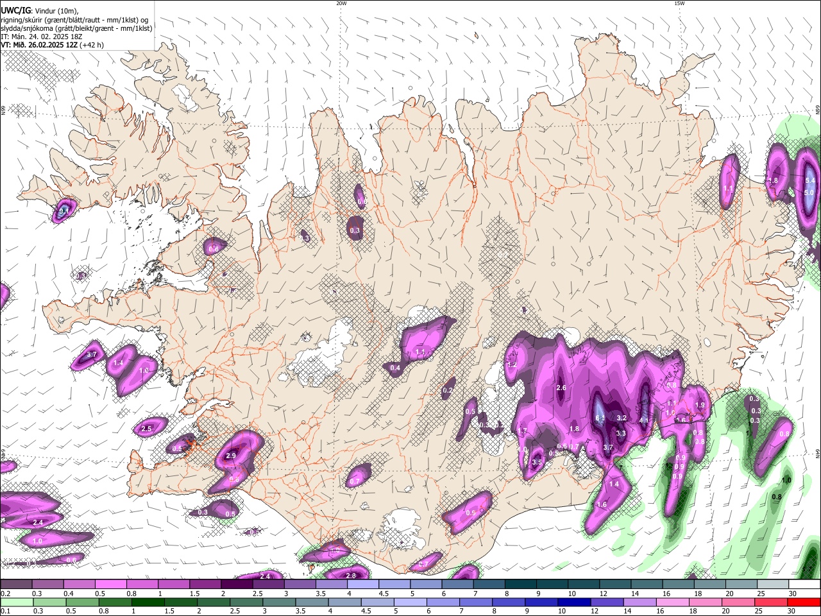Click the 20W longitude label
821x616 pixels.
341,3
